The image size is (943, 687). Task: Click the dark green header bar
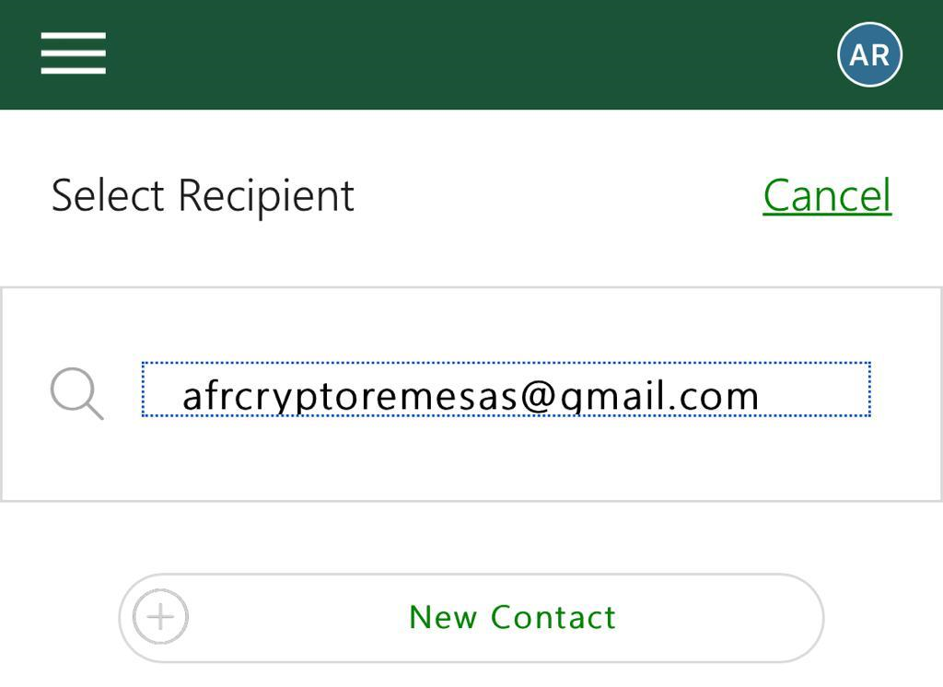[x=460, y=55]
